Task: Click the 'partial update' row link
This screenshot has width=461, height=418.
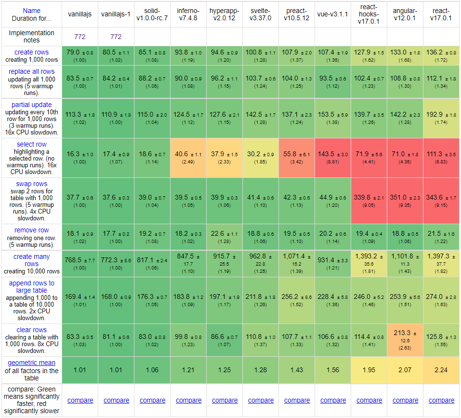Action: (x=31, y=105)
